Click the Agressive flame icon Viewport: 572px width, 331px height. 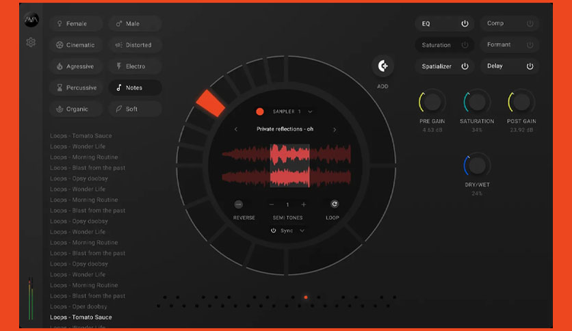[60, 66]
